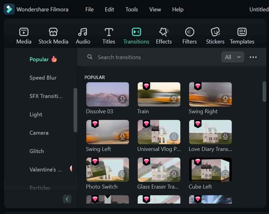Select the Universal Vlog P... thumbnail
269x214 pixels.
click(x=159, y=132)
